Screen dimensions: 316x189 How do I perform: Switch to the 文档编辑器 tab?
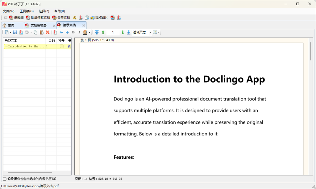[x=38, y=25]
